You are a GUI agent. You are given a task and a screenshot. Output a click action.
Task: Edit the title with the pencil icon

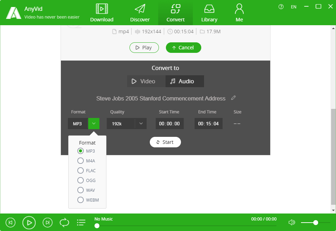tap(233, 98)
